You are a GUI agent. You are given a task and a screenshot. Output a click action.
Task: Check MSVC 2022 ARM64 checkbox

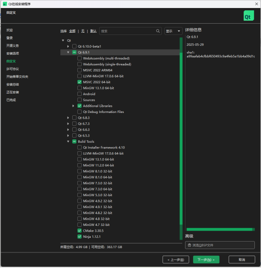[79, 70]
